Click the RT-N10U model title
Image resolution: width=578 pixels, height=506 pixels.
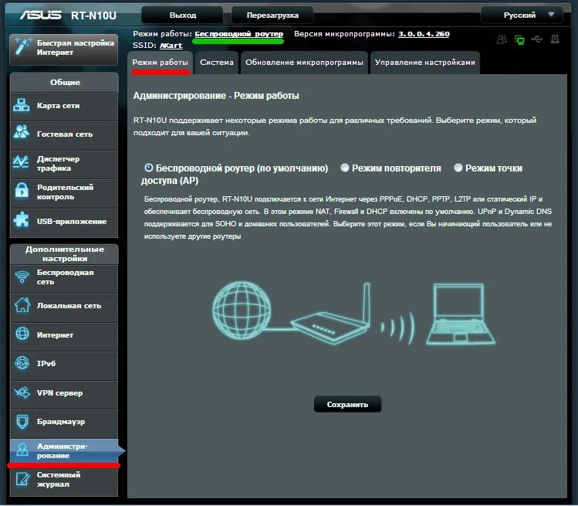pyautogui.click(x=93, y=15)
